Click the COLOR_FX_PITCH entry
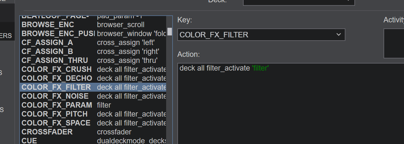404x144 pixels. pyautogui.click(x=93, y=114)
